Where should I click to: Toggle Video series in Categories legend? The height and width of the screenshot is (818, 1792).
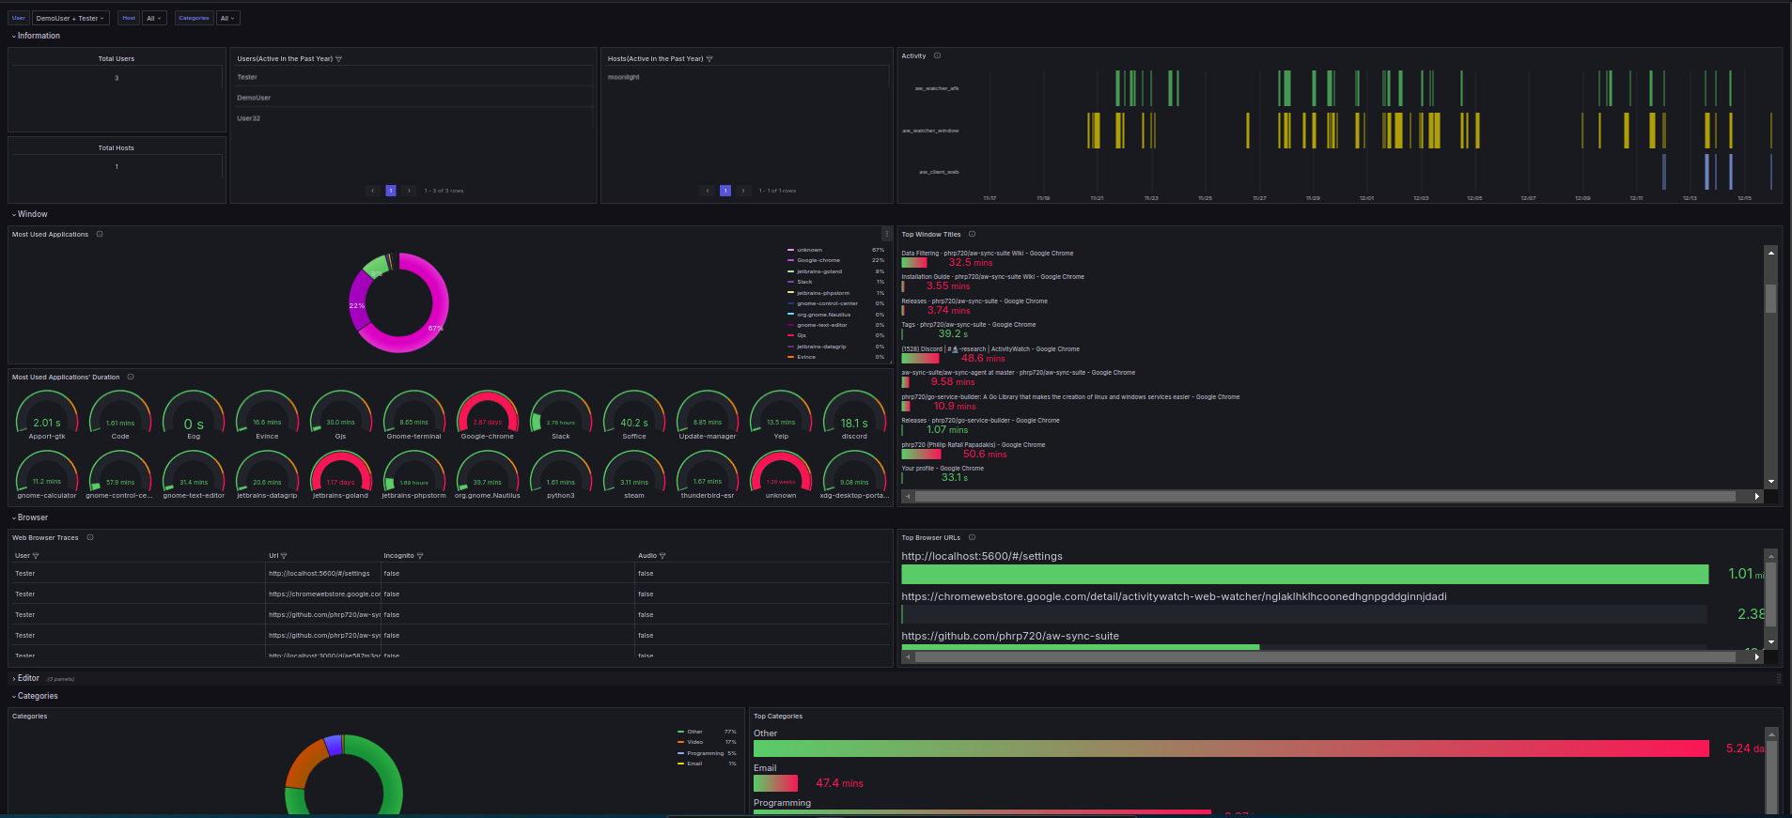click(694, 742)
